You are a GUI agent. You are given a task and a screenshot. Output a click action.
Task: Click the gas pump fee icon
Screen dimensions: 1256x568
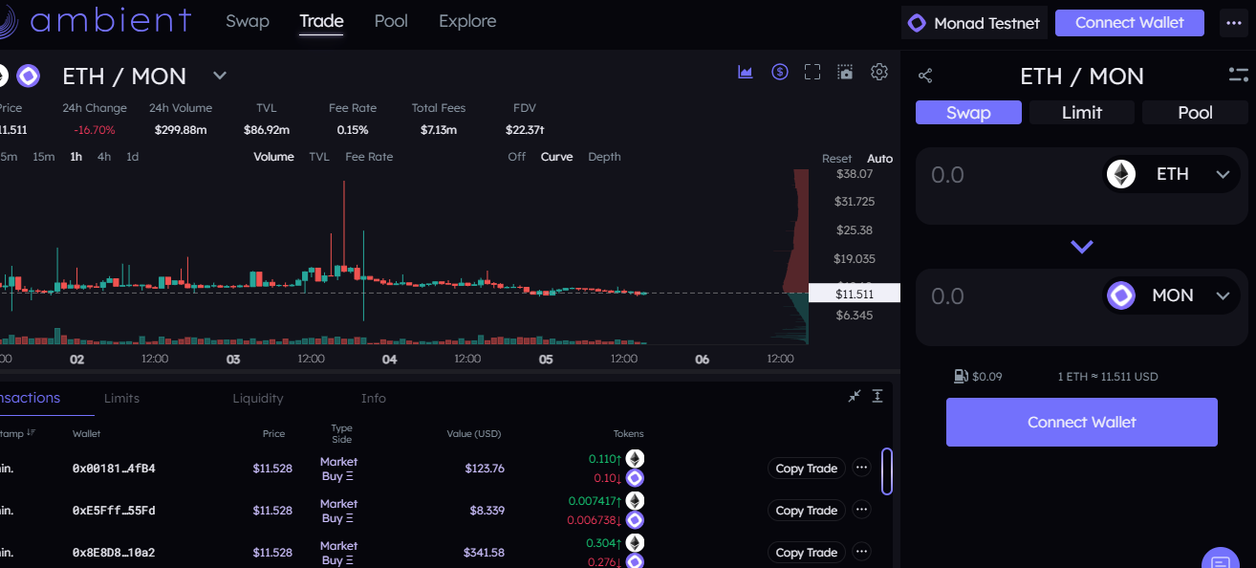[961, 376]
